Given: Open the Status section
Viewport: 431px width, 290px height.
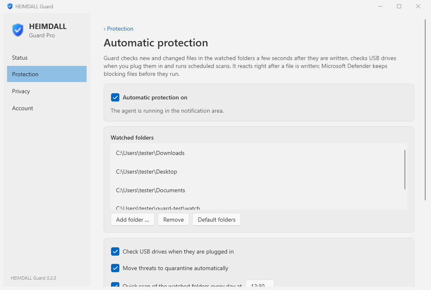Looking at the screenshot, I should pyautogui.click(x=47, y=58).
